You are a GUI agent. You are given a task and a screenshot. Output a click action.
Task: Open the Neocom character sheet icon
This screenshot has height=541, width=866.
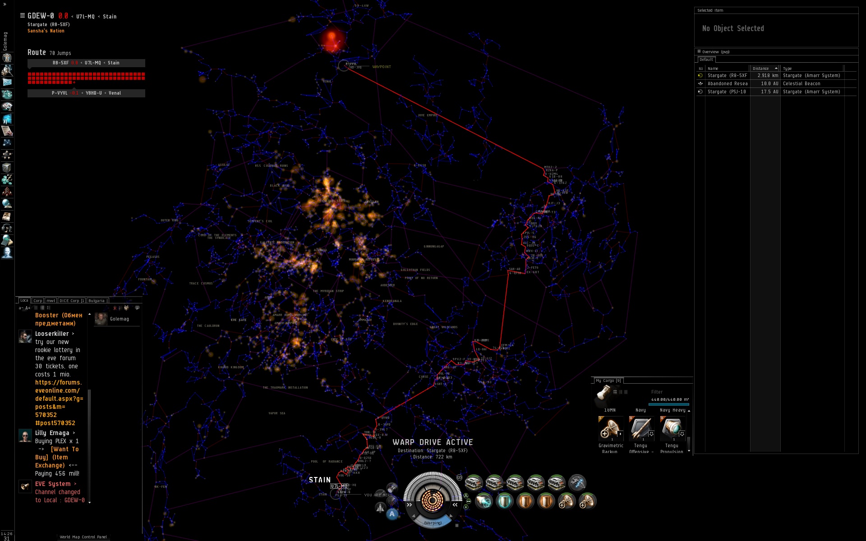pos(7,58)
